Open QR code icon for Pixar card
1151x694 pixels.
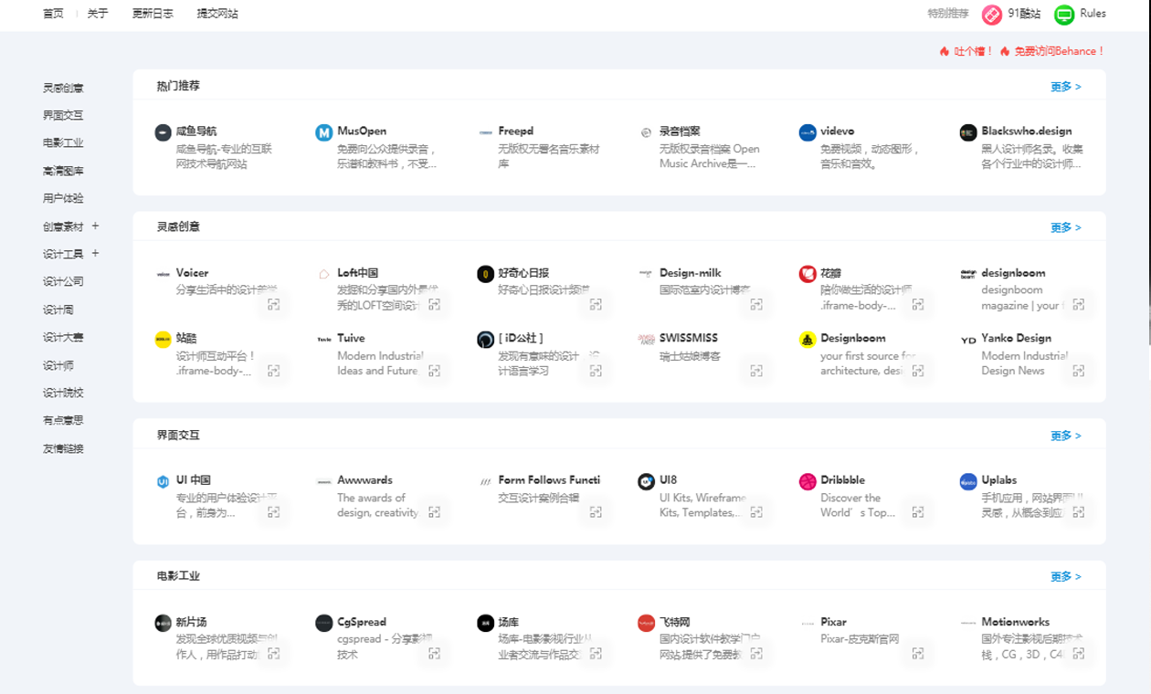(x=917, y=654)
